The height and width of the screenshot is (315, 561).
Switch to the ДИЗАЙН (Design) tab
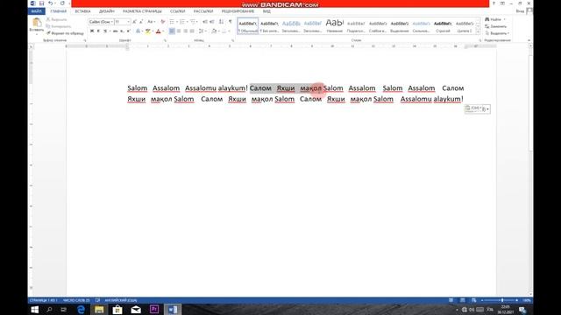(x=107, y=11)
